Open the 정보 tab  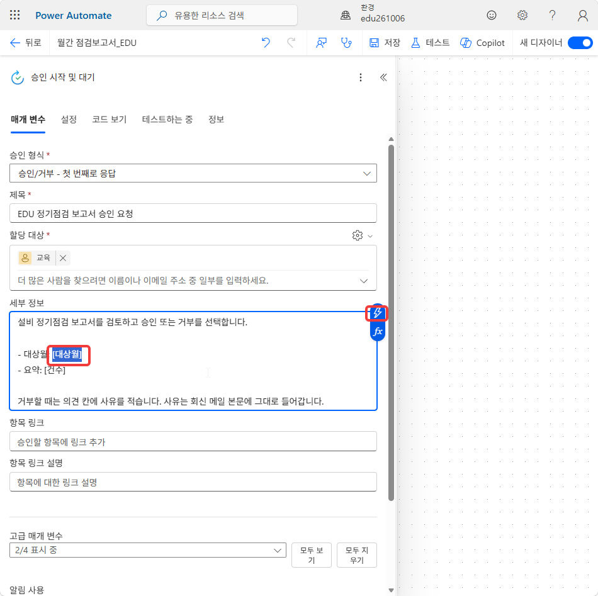[x=216, y=120]
